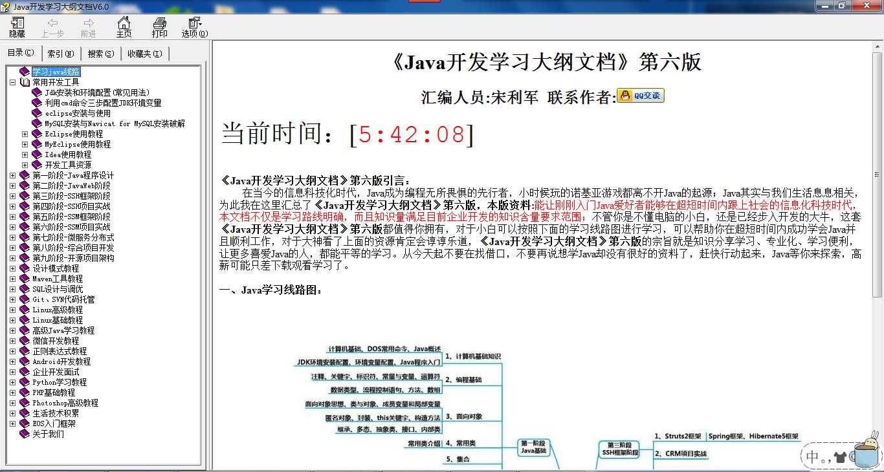Select MySQL安装与Navicat for MySQL安装破解 topic
This screenshot has width=884, height=472.
(x=115, y=123)
